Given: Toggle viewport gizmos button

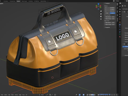Looking at the screenshot, I should [80, 95].
